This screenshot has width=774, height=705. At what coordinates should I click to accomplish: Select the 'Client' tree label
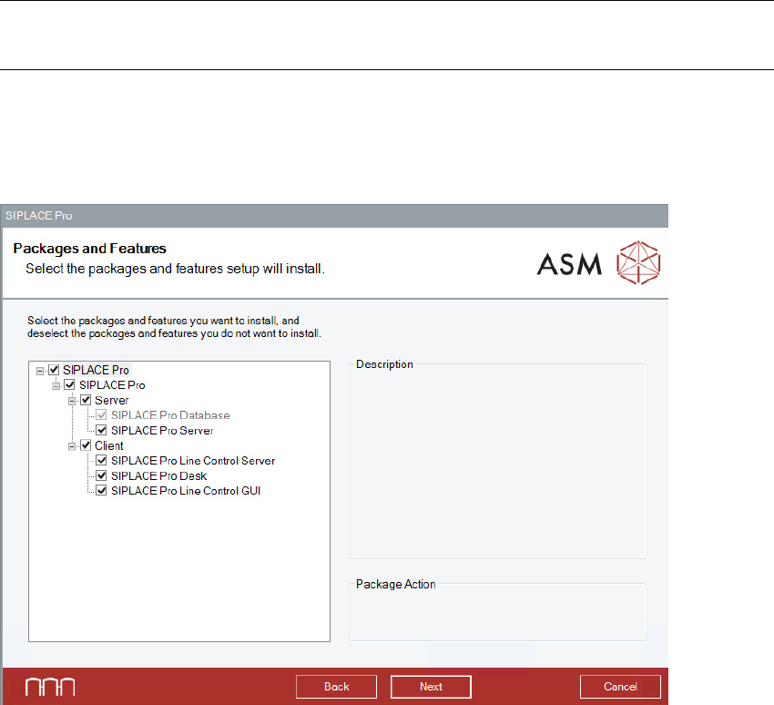[x=109, y=445]
